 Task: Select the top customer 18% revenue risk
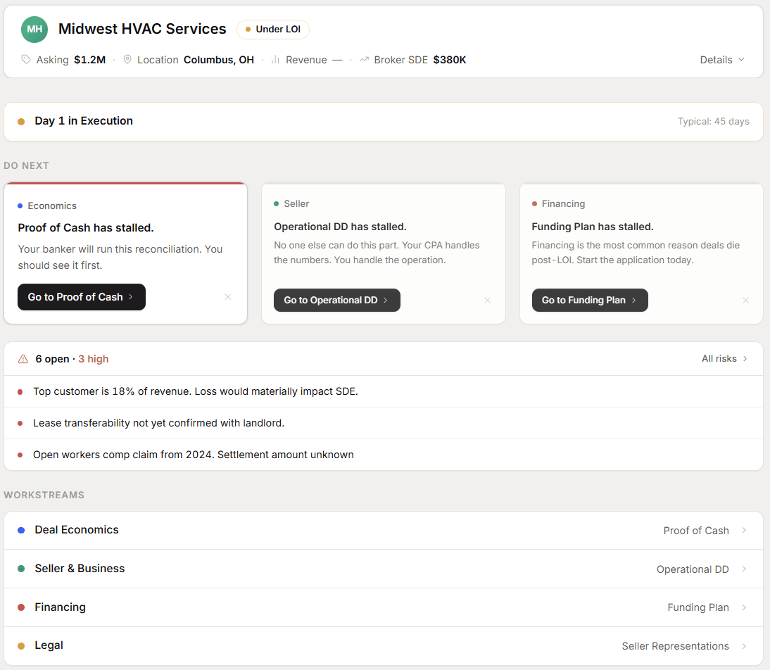click(384, 391)
